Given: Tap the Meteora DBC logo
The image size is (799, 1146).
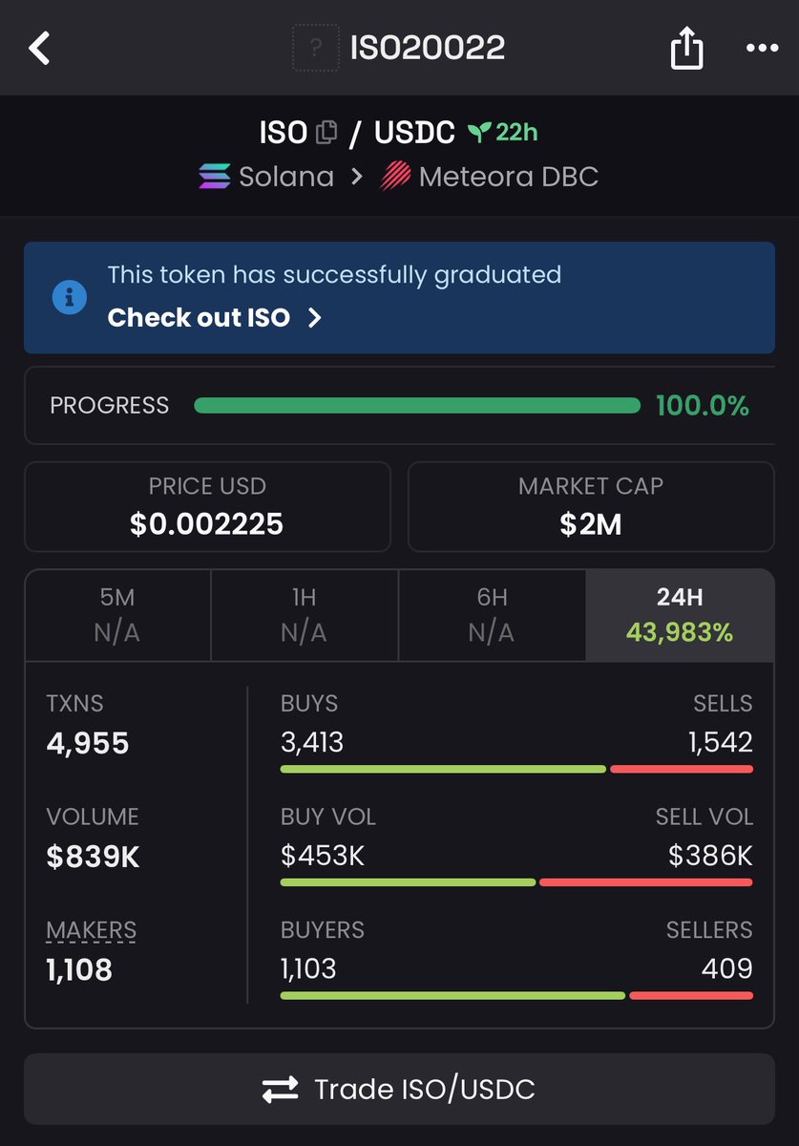Looking at the screenshot, I should pyautogui.click(x=396, y=177).
